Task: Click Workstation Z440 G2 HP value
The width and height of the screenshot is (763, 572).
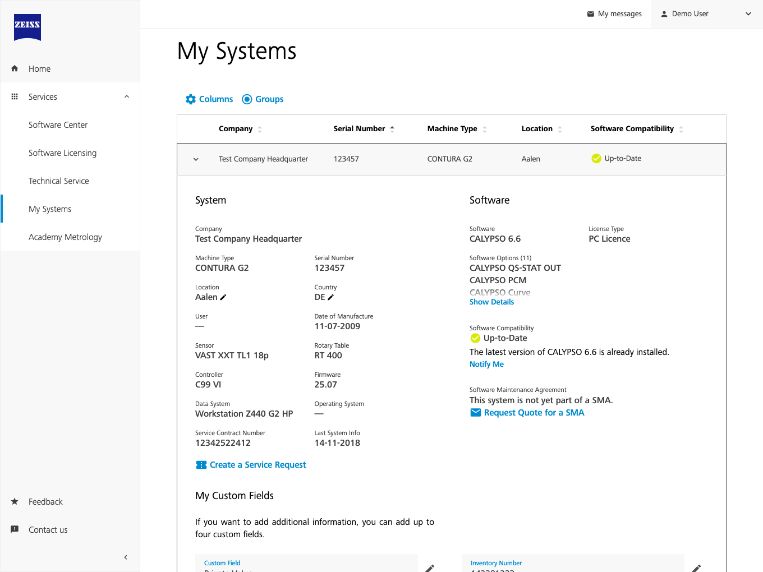Action: pos(244,414)
